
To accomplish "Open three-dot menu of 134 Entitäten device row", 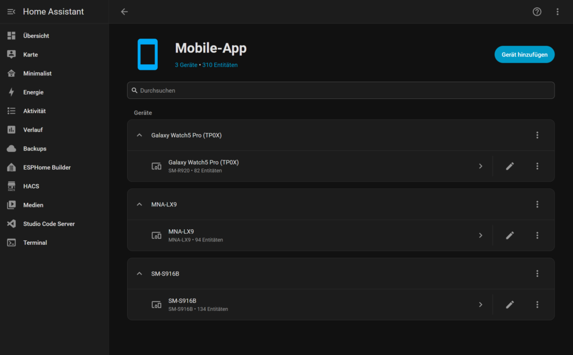I will (x=537, y=305).
